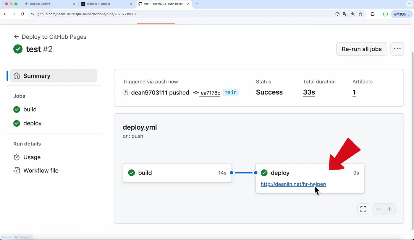This screenshot has width=414, height=240.
Task: Click the Workflow file code icon
Action: 17,170
